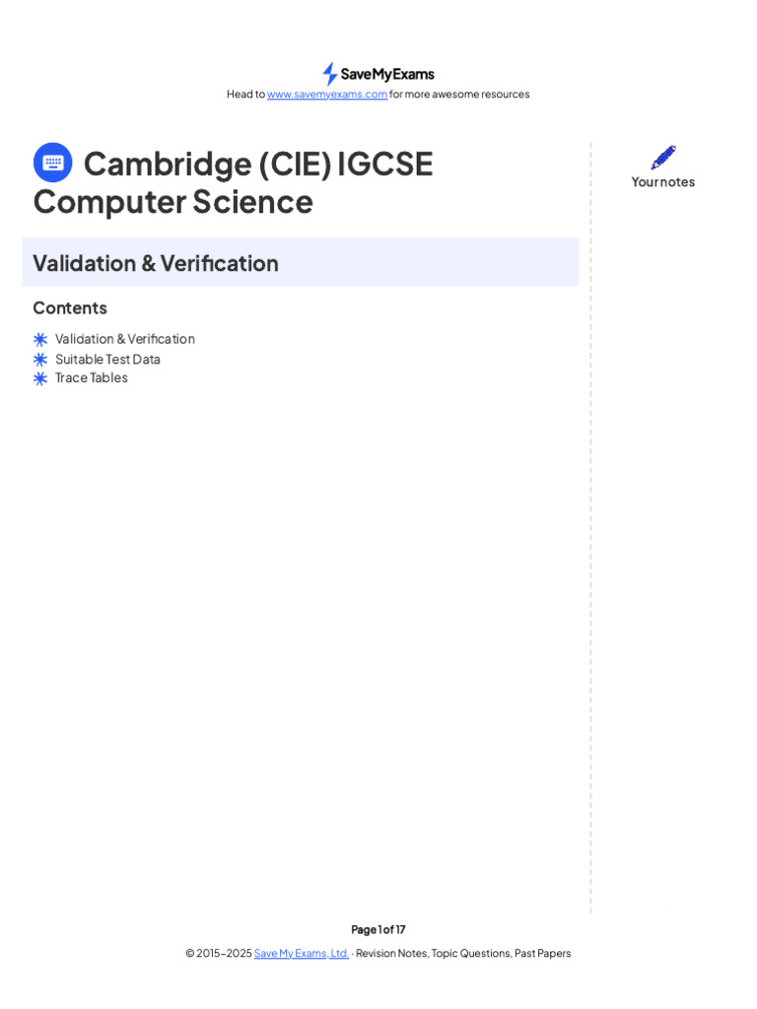Click the blue keyboard icon beside the title
Image resolution: width=757 pixels, height=1009 pixels.
coord(53,163)
